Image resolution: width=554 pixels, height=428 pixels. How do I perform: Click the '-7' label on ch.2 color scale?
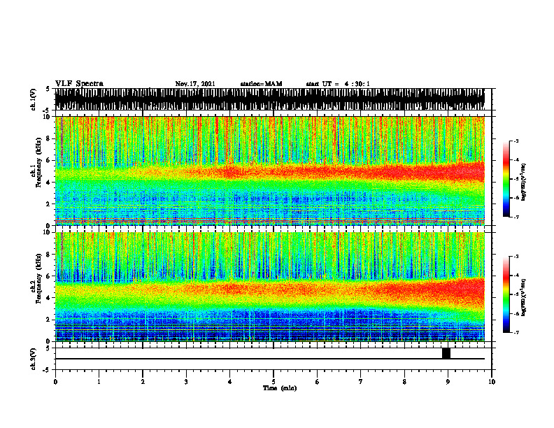[x=516, y=333]
